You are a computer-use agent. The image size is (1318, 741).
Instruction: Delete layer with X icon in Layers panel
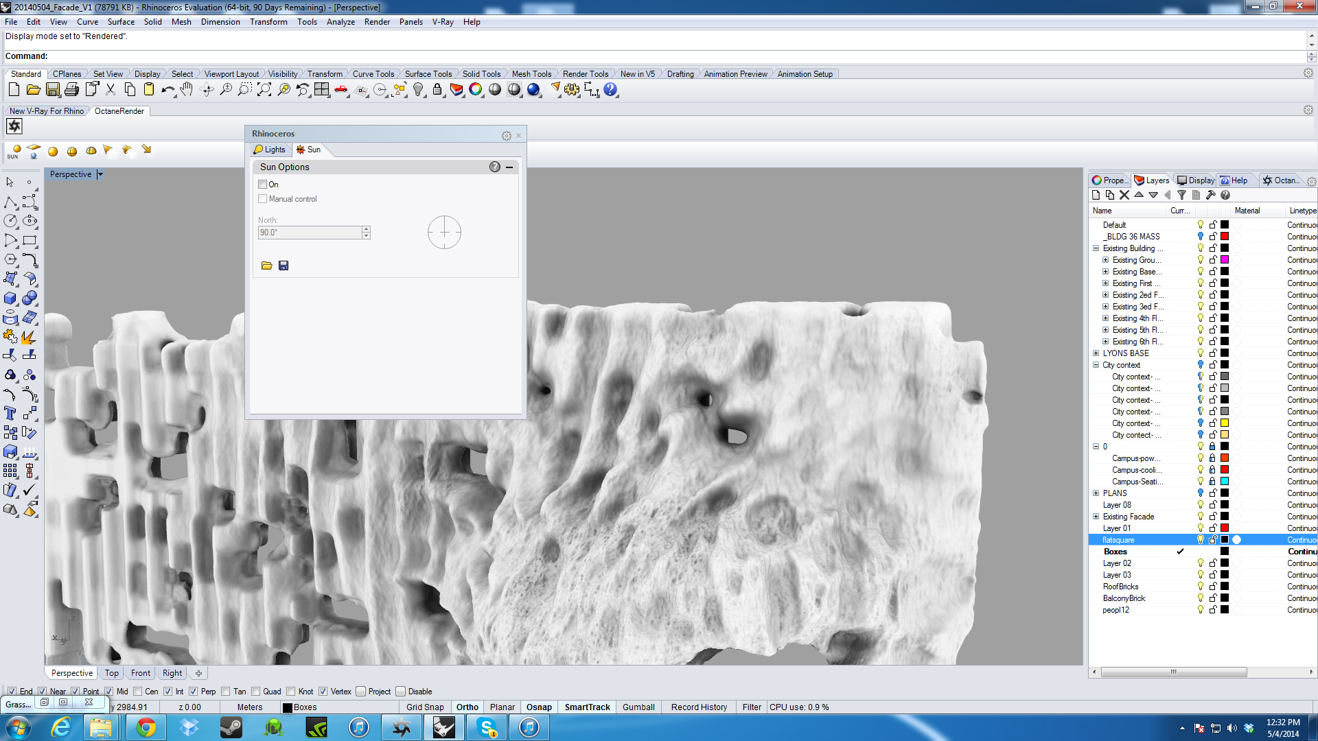click(1124, 195)
